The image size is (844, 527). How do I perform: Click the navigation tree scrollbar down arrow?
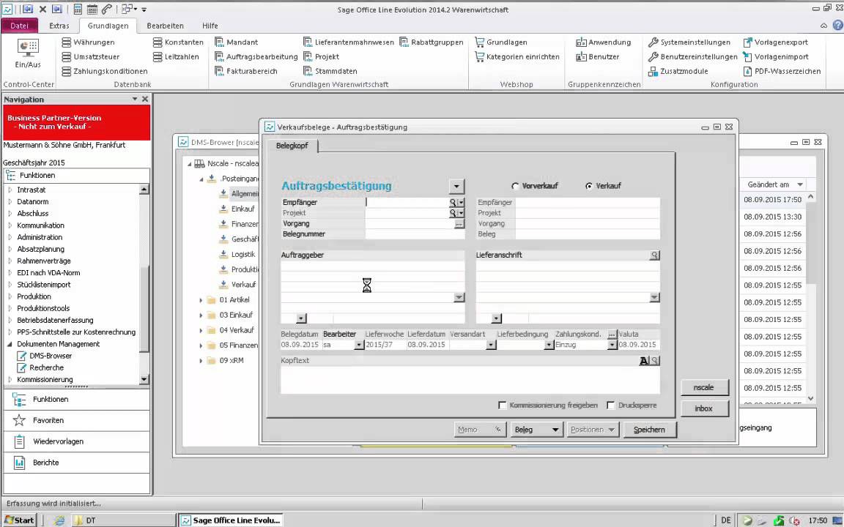point(144,380)
